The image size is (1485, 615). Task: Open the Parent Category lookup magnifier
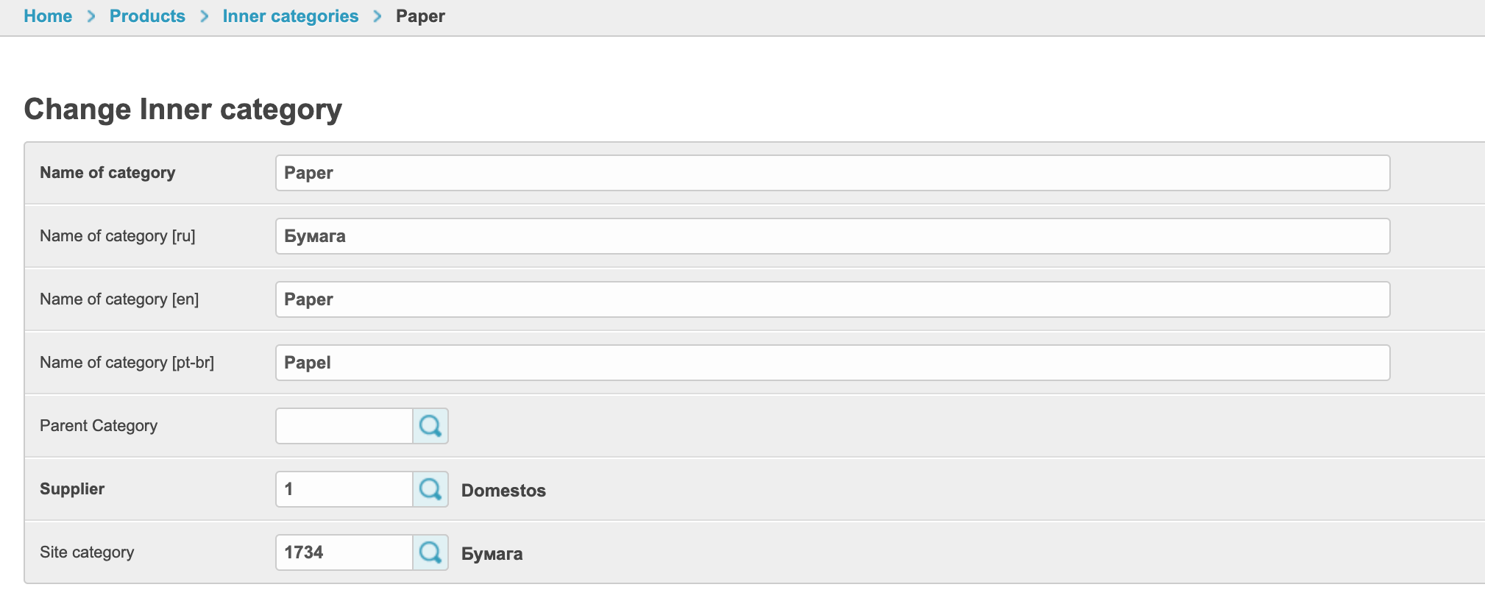430,426
